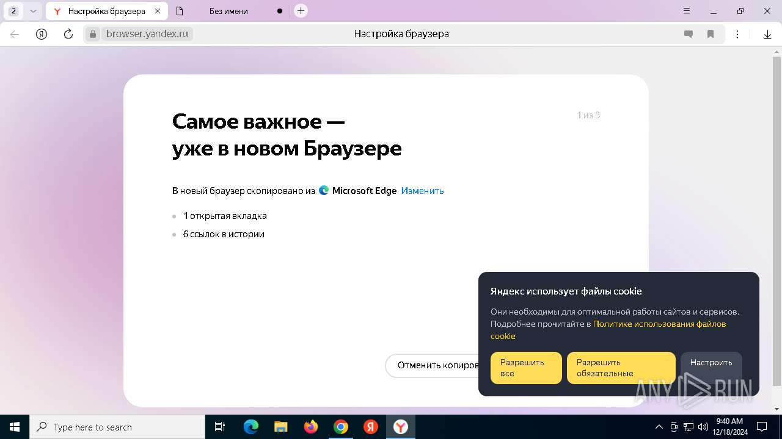782x439 pixels.
Task: Click the 1 открытая вкладка item
Action: click(225, 216)
